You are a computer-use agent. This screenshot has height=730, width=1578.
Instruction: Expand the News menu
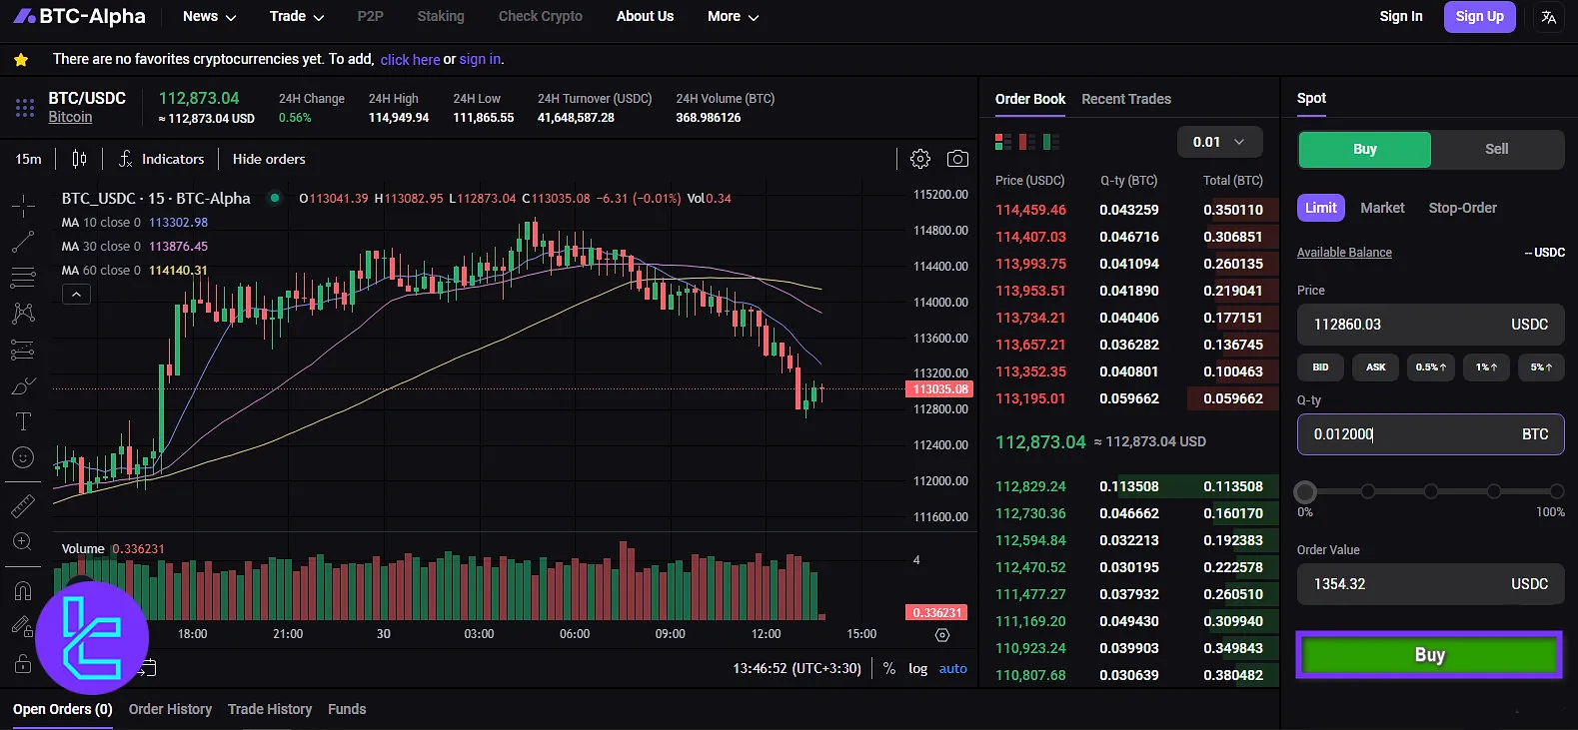click(209, 16)
